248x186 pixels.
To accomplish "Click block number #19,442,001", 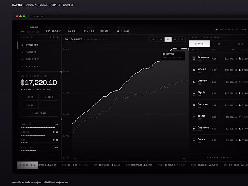I will 54,31.
